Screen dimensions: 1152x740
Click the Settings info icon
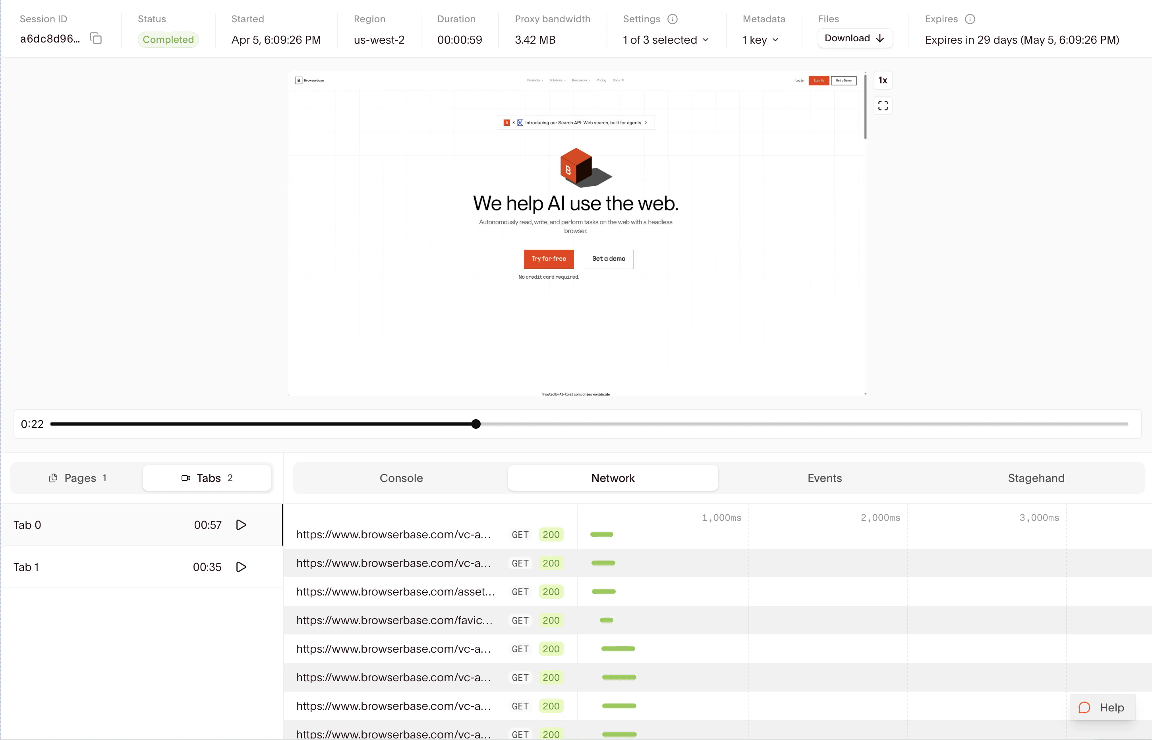(672, 19)
